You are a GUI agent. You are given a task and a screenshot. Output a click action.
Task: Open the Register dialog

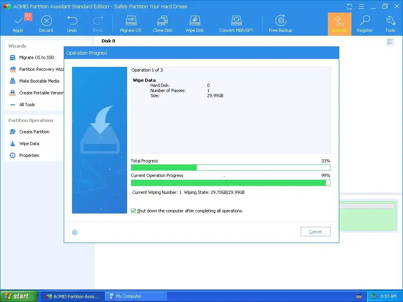pyautogui.click(x=365, y=24)
